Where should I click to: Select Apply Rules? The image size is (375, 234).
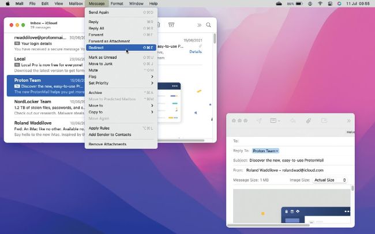coord(121,129)
